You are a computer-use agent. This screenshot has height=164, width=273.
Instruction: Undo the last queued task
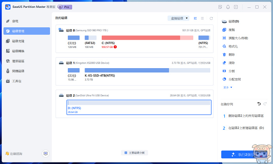click(x=259, y=104)
